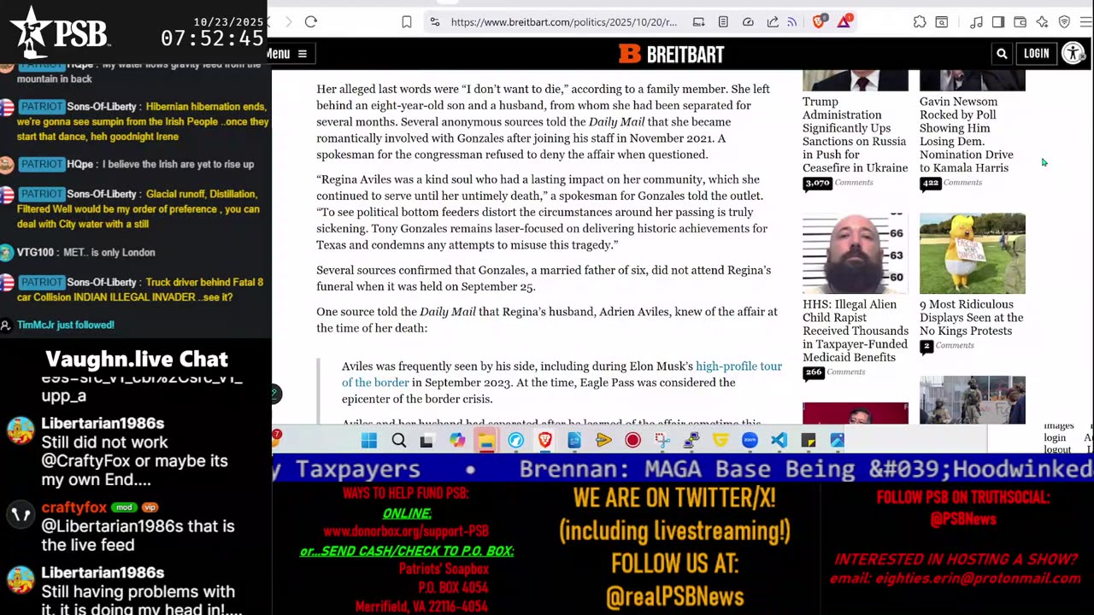Bookmark this page with the bookmark icon
Image resolution: width=1094 pixels, height=615 pixels.
point(407,21)
